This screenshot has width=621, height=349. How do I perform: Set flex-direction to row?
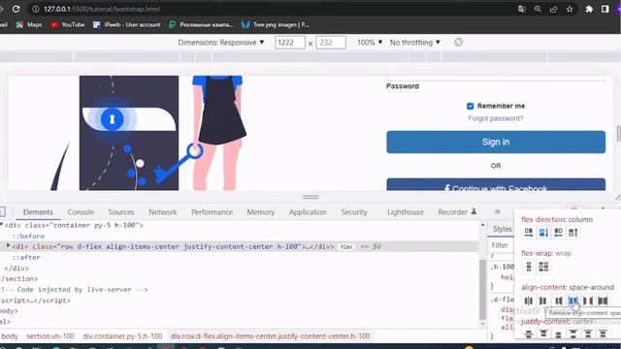click(528, 233)
